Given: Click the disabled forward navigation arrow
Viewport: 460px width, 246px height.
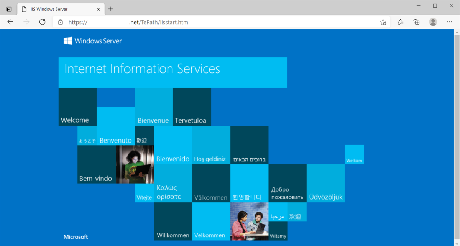Looking at the screenshot, I should 26,22.
